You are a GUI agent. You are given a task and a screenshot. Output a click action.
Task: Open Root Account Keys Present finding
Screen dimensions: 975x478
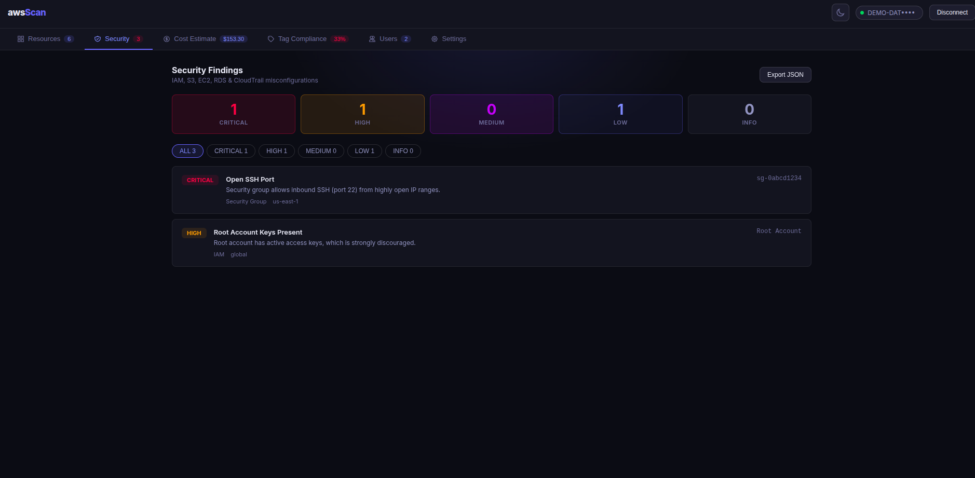coord(492,243)
